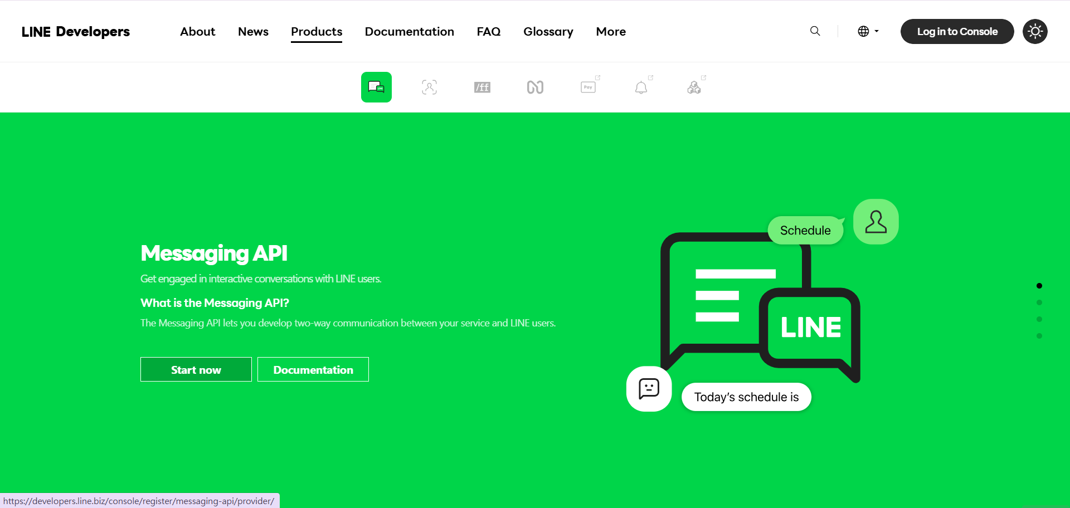The width and height of the screenshot is (1070, 508).
Task: Select the LIFF product icon
Action: [482, 87]
